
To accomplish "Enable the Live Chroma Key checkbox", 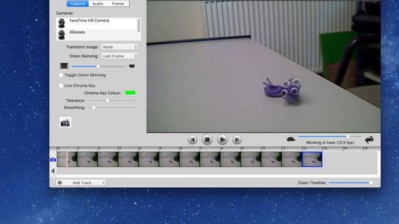I will pyautogui.click(x=61, y=86).
